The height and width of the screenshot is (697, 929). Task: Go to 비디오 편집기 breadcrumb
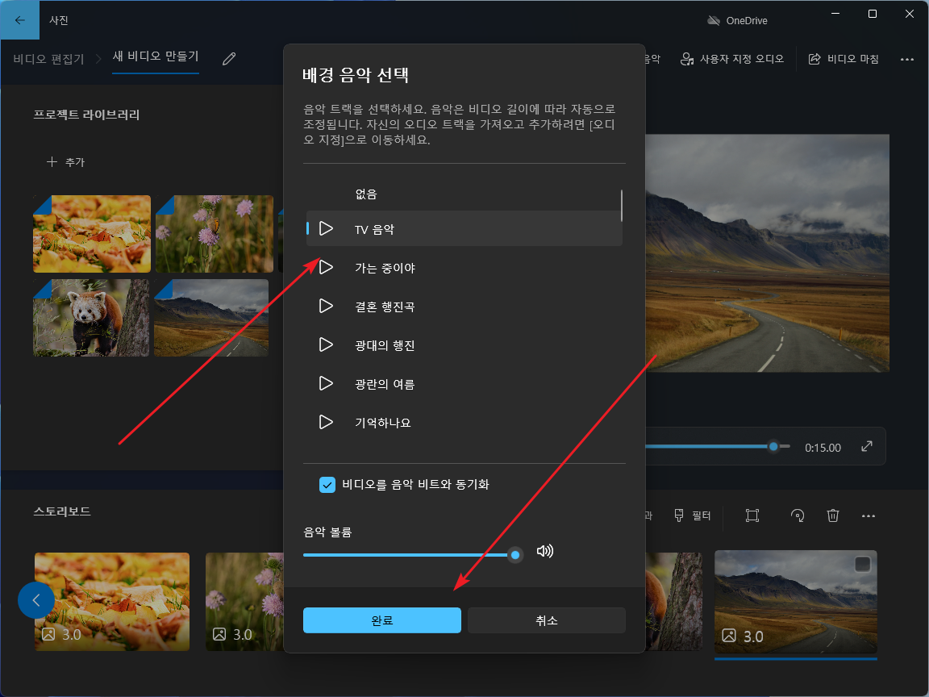[48, 59]
